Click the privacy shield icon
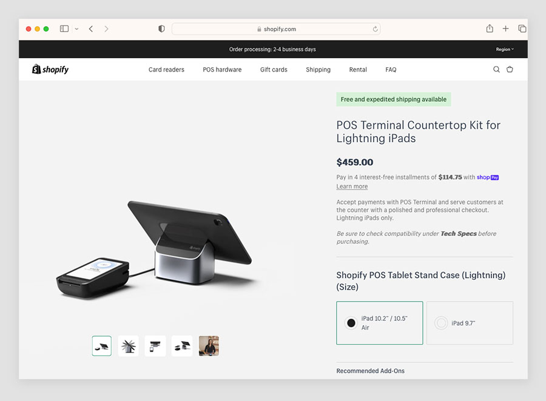The image size is (546, 401). 161,29
